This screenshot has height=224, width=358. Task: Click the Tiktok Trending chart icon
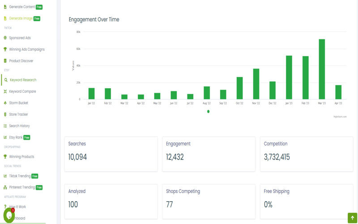5,176
